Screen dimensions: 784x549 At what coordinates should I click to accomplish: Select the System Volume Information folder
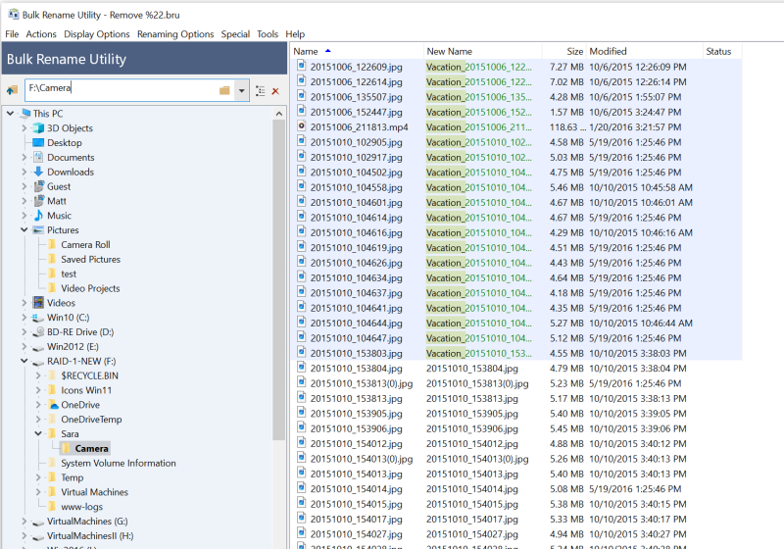(119, 463)
